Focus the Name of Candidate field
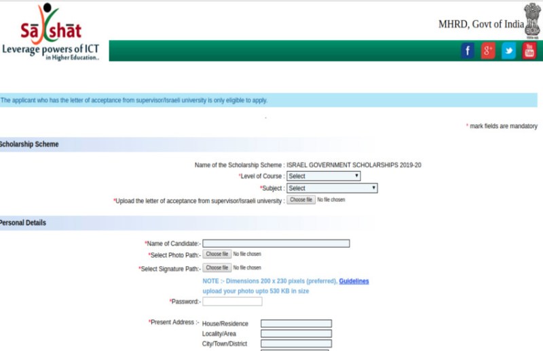The width and height of the screenshot is (543, 351). click(x=276, y=244)
